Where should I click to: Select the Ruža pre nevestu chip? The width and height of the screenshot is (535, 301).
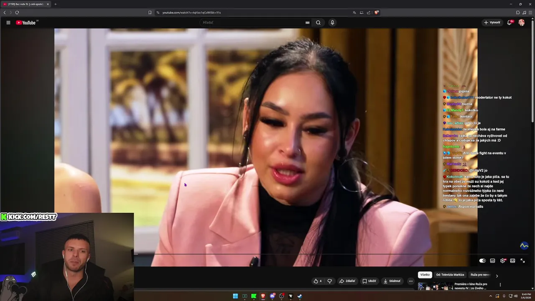[480, 275]
